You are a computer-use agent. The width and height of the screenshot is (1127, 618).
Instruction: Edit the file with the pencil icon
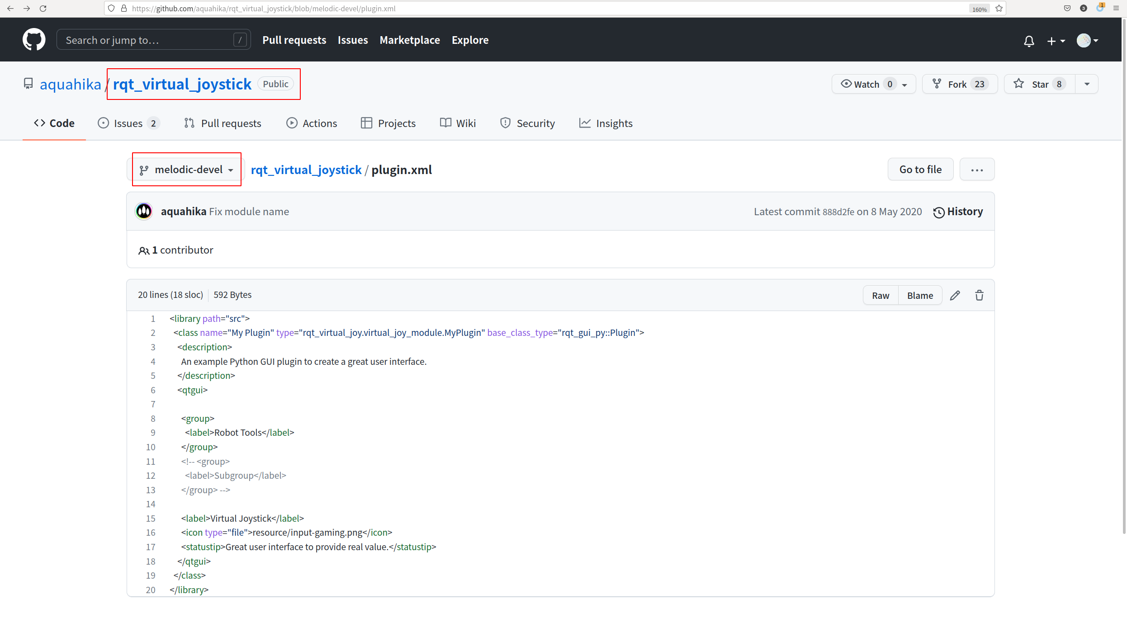tap(955, 295)
